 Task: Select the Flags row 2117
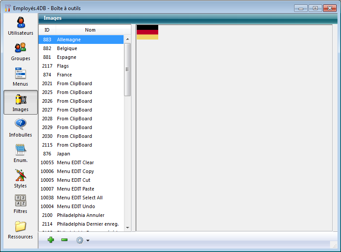click(81, 66)
